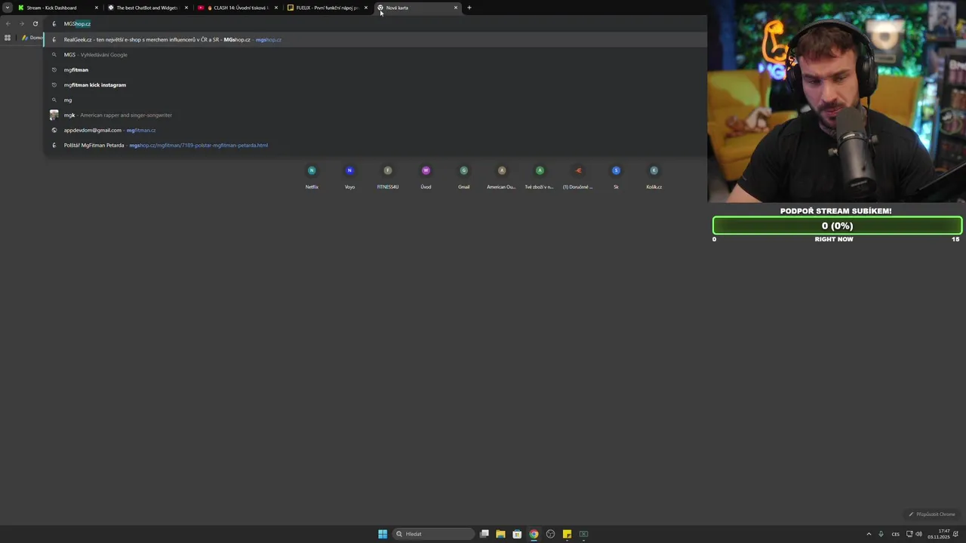The height and width of the screenshot is (543, 966).
Task: Click subscription goal progress bar
Action: click(837, 225)
